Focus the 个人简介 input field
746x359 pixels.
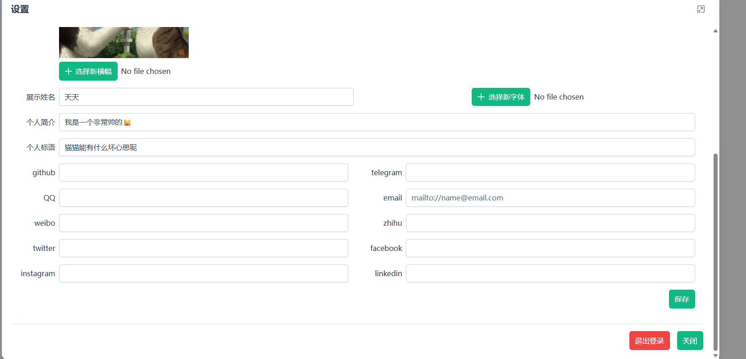377,122
